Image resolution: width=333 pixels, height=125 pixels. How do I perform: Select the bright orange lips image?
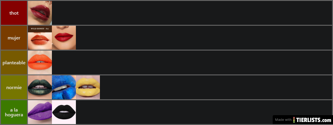(x=40, y=62)
